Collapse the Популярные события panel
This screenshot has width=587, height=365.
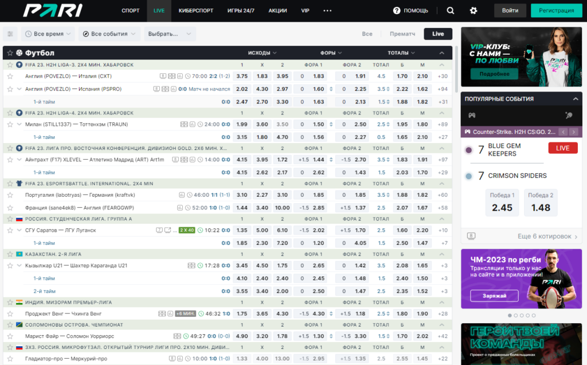576,99
